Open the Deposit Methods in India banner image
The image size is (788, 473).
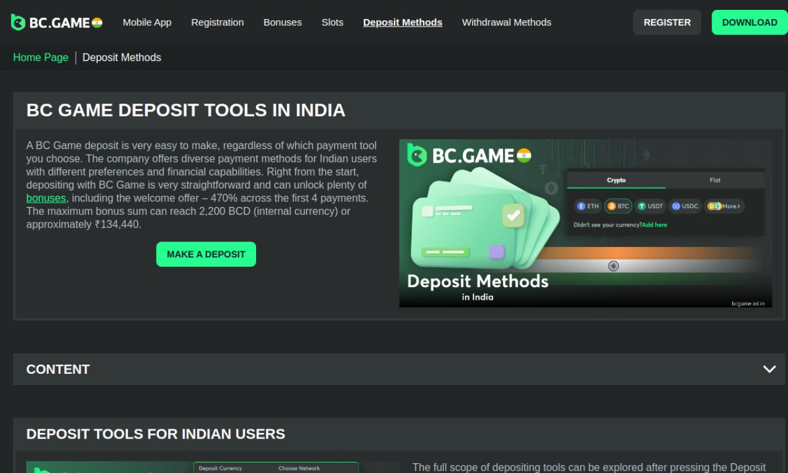point(585,224)
